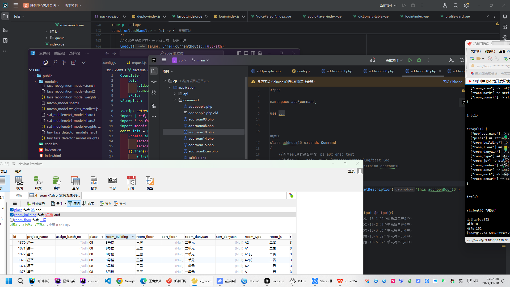Switch to the addroom08.php editor tab

[381, 71]
